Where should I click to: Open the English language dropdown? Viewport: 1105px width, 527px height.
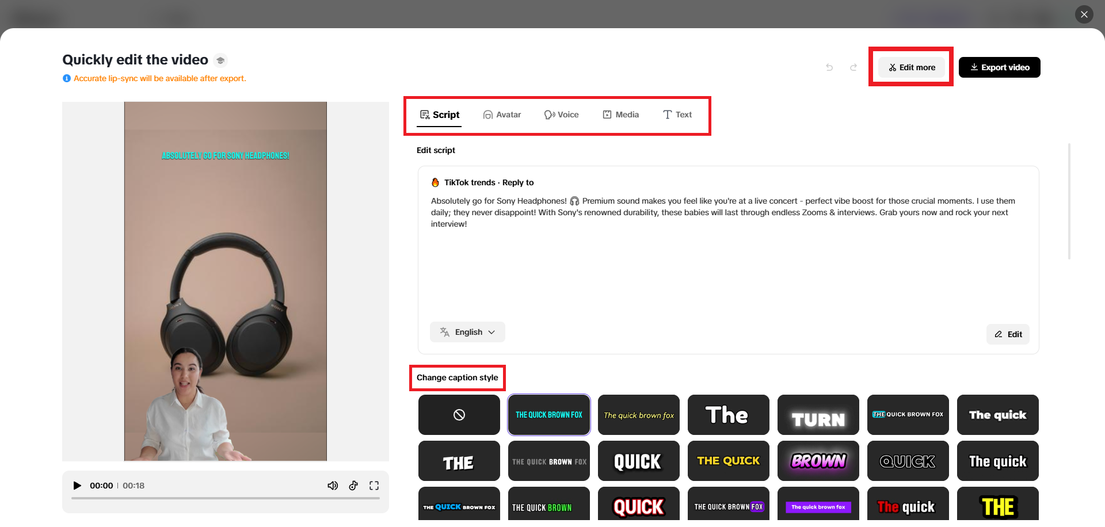click(x=467, y=332)
